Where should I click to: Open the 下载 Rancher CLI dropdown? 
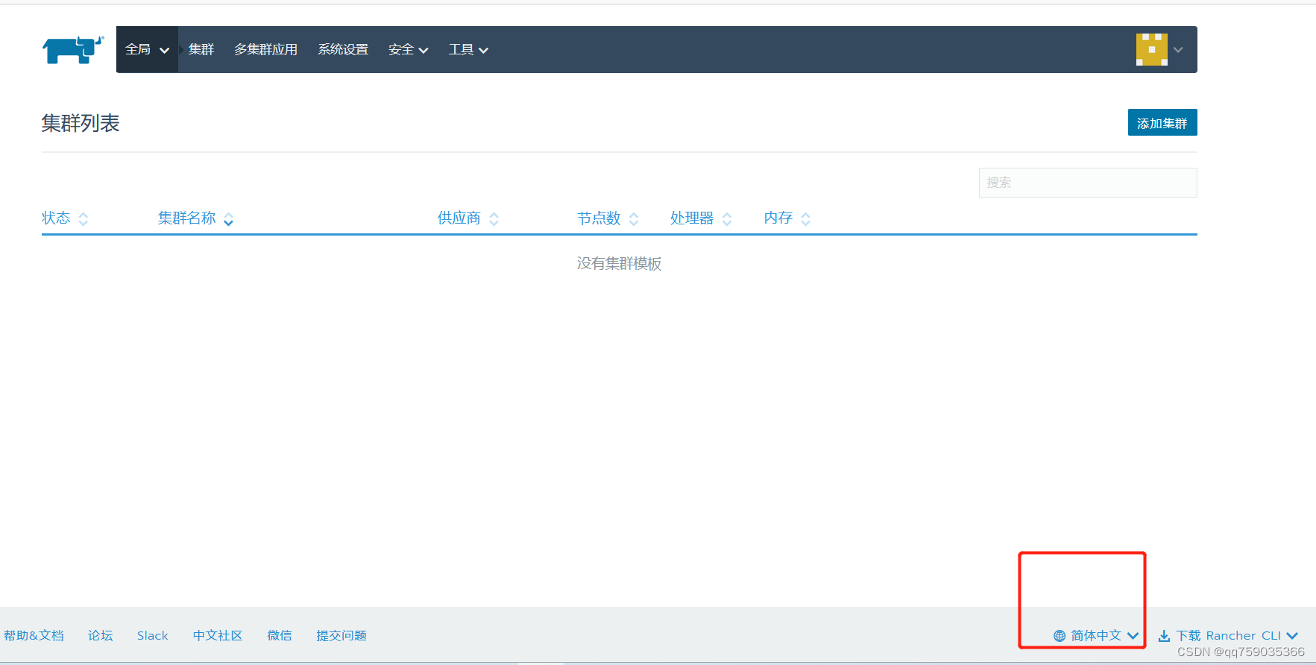[1228, 636]
